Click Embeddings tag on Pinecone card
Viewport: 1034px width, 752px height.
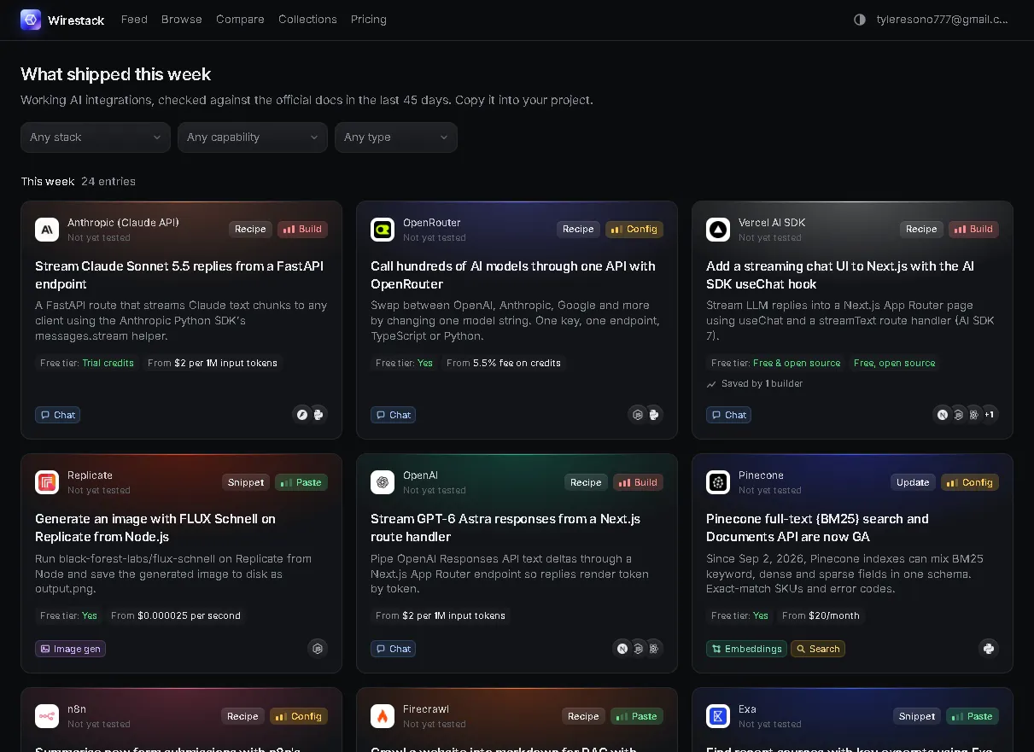[x=746, y=649]
